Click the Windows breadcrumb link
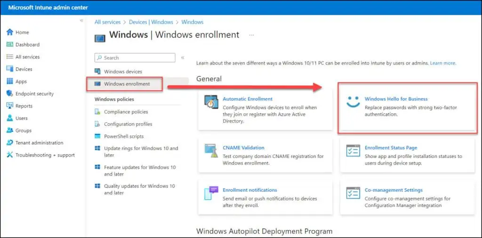Screen dimensions: 482x238 [193, 22]
